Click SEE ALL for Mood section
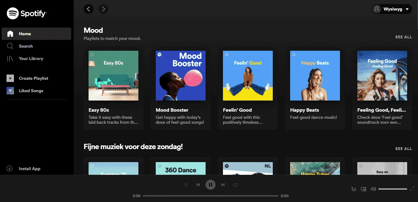 403,37
